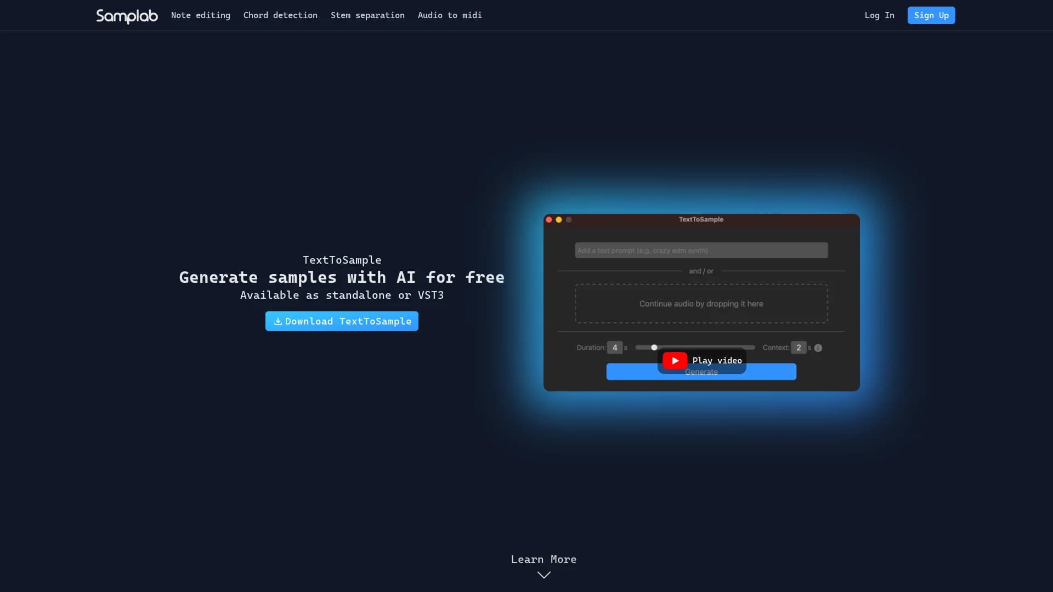Click the red YouTube play icon
The image size is (1053, 592).
point(675,361)
